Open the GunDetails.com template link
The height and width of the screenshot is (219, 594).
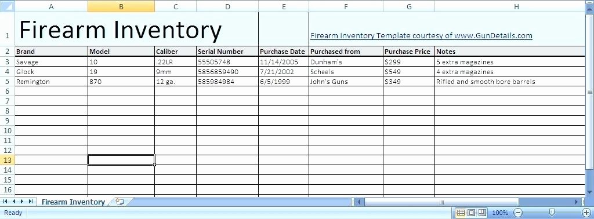421,36
